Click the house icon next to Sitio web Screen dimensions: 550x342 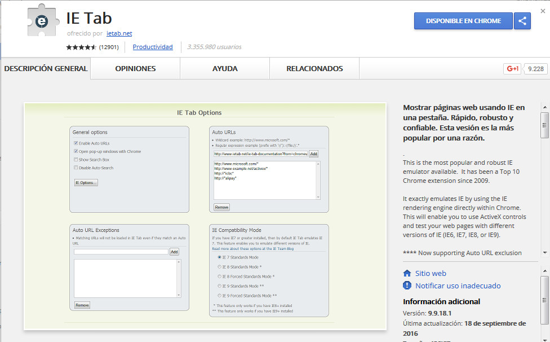407,273
